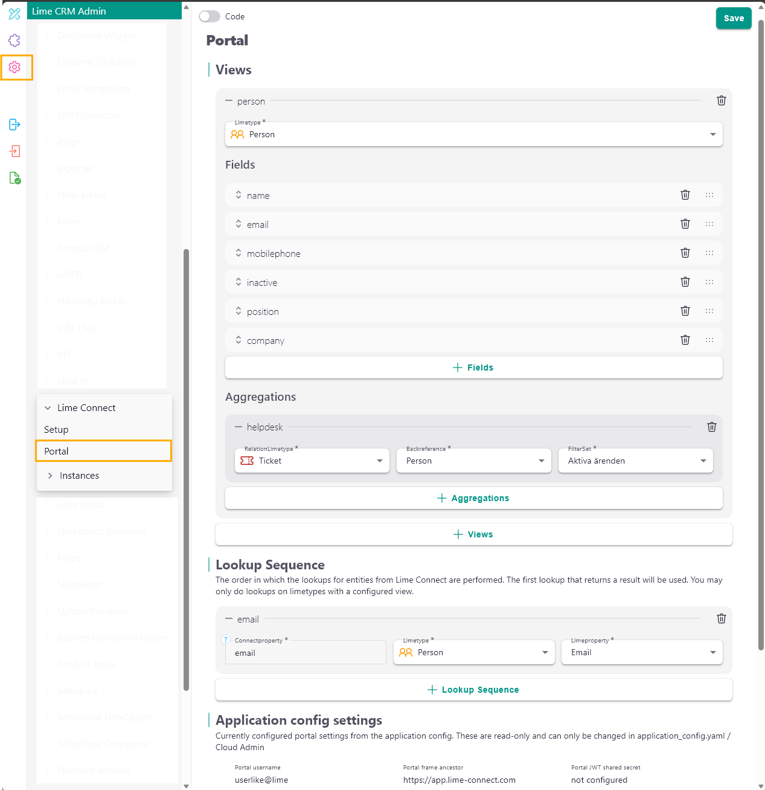
Task: Toggle the Code switch on
Action: tap(210, 16)
